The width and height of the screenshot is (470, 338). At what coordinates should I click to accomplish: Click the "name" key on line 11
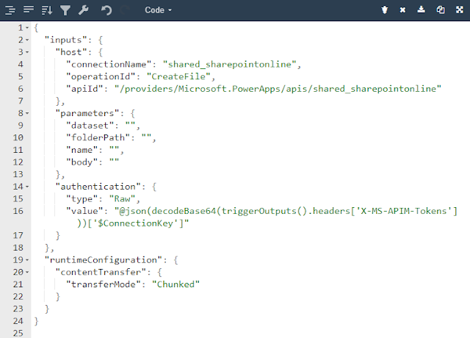(x=82, y=150)
